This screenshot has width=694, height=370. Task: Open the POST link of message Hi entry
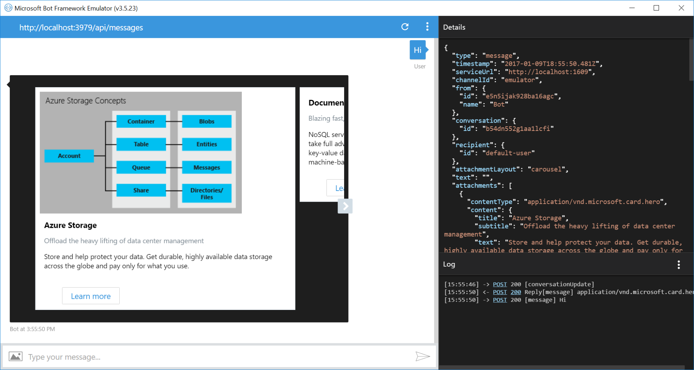(500, 300)
